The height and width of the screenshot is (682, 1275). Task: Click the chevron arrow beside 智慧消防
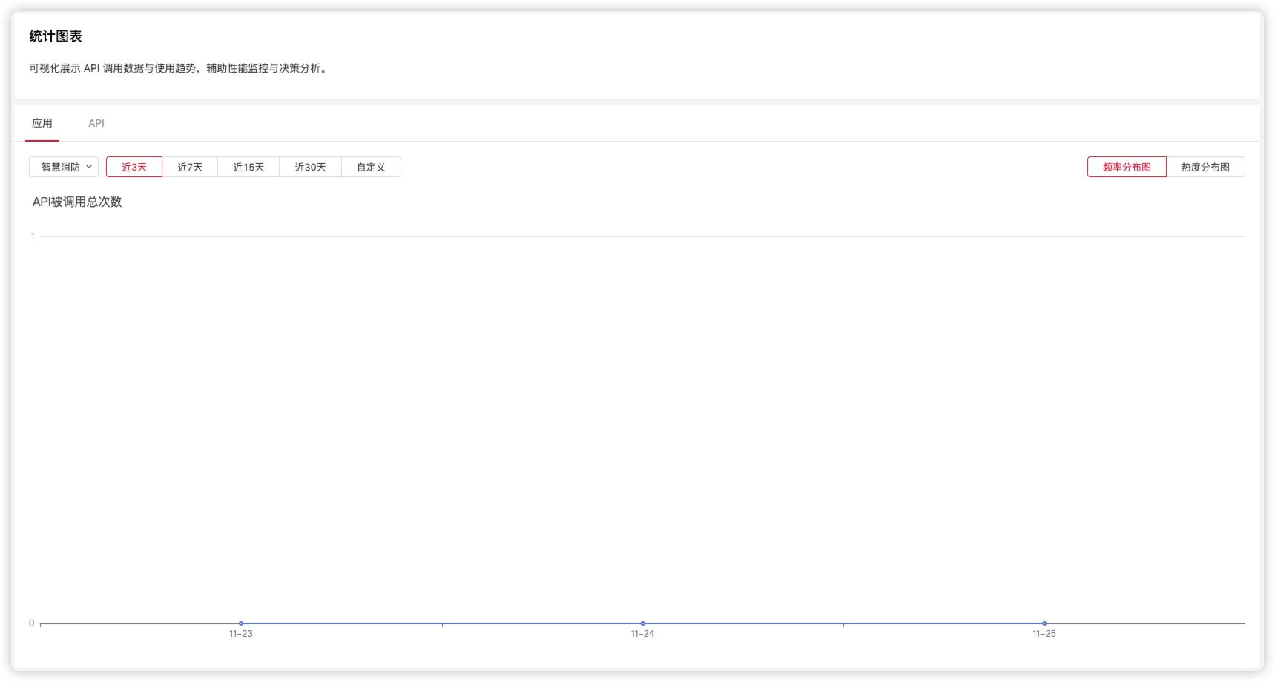click(x=89, y=167)
